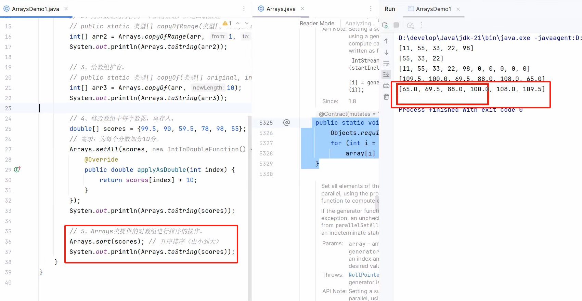
Task: Open Arrays.java tab options menu
Action: tap(371, 9)
